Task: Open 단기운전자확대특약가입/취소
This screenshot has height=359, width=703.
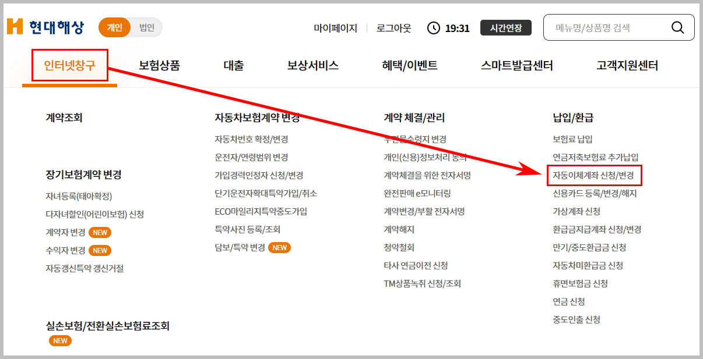Action: tap(266, 193)
